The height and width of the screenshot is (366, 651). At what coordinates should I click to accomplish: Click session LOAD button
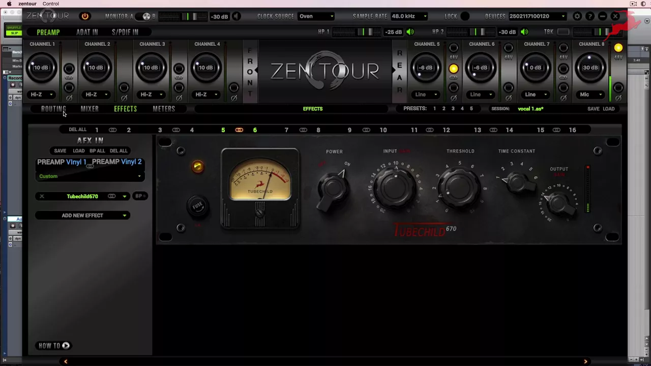click(609, 109)
